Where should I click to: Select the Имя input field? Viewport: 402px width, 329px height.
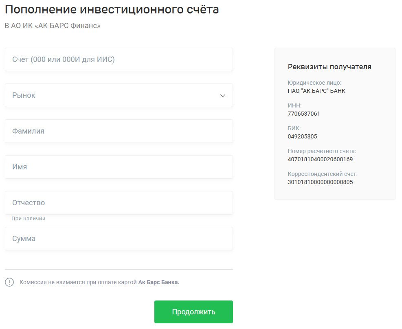point(119,167)
